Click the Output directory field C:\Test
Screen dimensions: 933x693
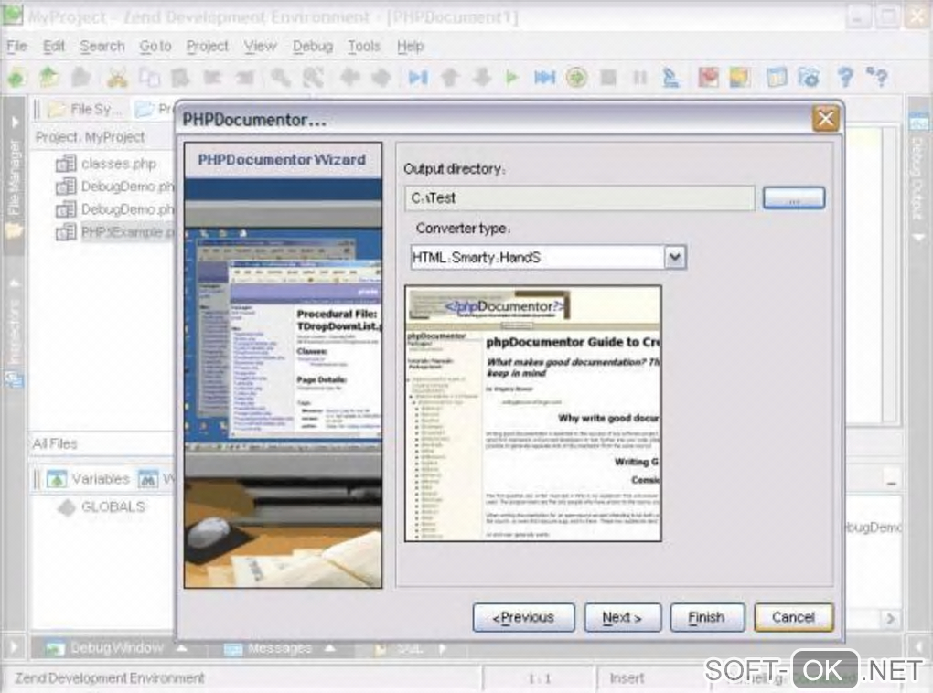coord(580,198)
